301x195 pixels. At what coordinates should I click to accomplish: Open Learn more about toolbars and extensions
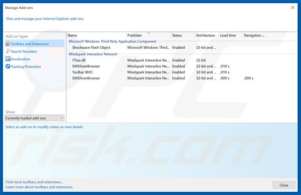point(39,187)
